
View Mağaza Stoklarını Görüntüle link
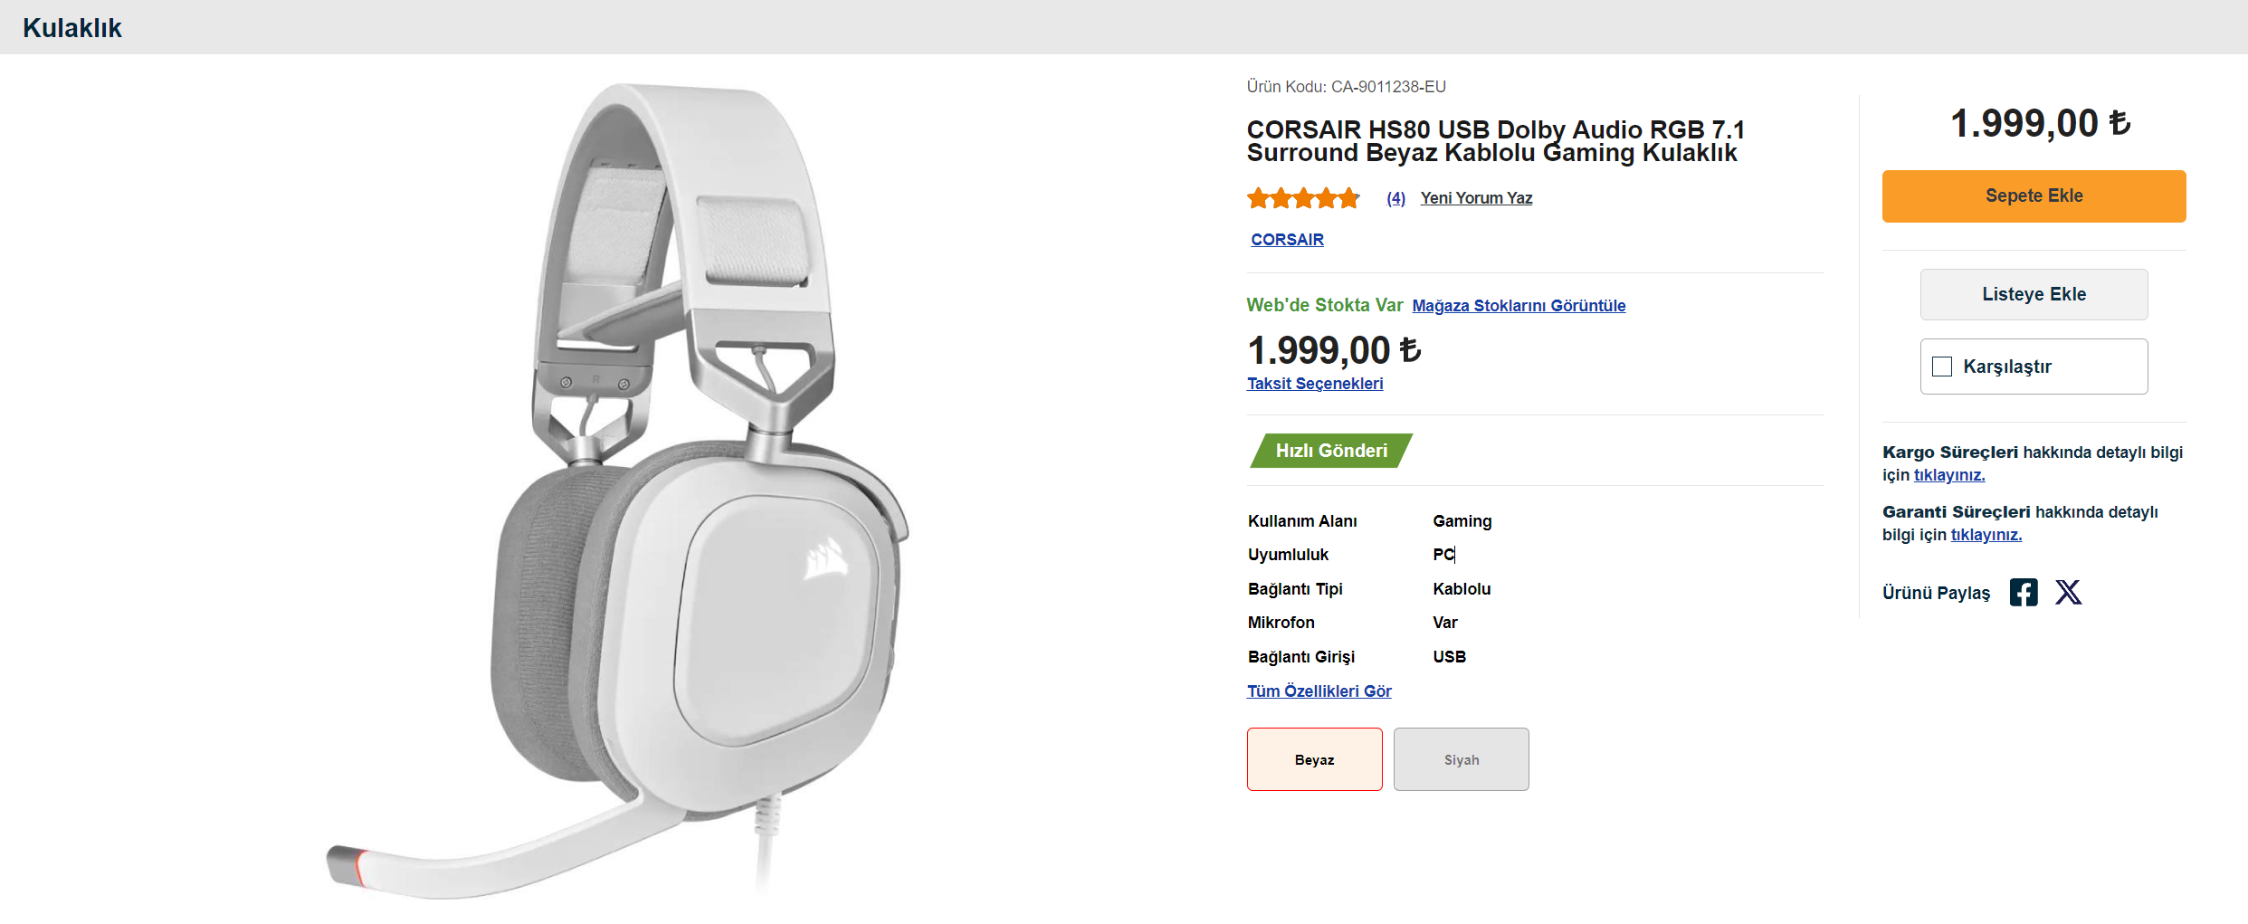click(1519, 306)
